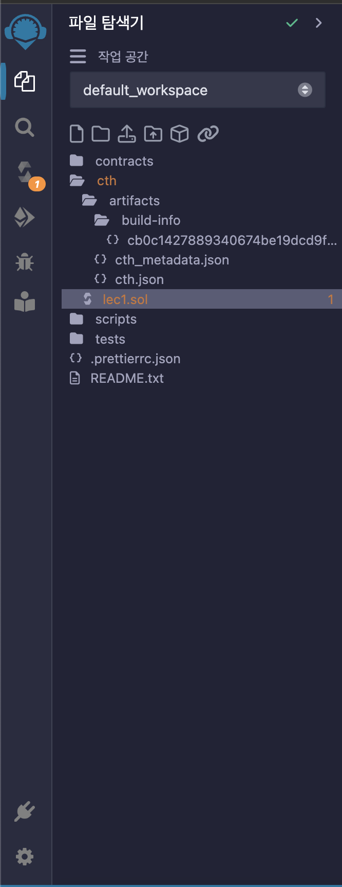342x887 pixels.
Task: Open lec1.sol file
Action: [x=125, y=299]
